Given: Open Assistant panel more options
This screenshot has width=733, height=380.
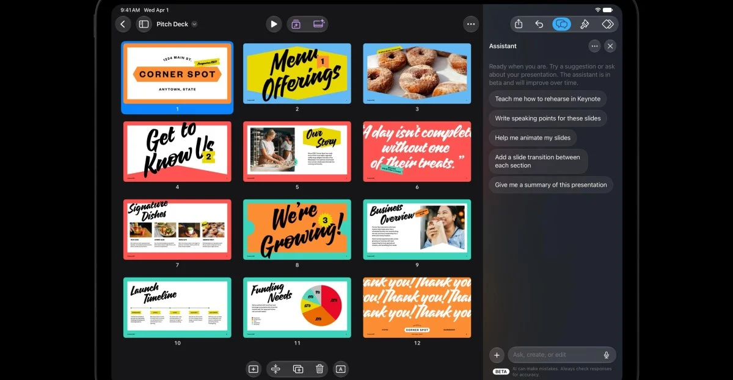Looking at the screenshot, I should tap(594, 46).
